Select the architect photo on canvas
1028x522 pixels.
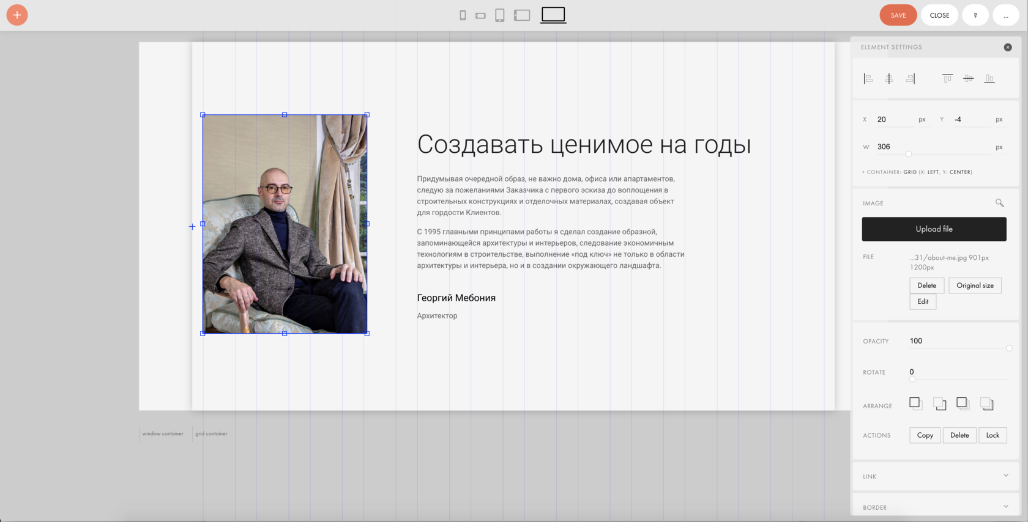click(285, 224)
